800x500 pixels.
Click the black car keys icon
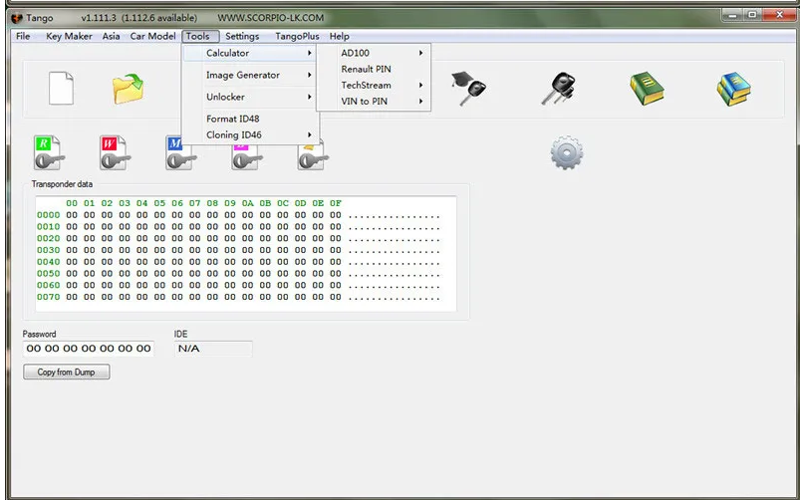pos(558,89)
